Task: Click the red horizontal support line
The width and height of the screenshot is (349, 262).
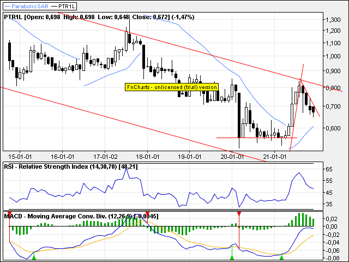Action: (257, 138)
